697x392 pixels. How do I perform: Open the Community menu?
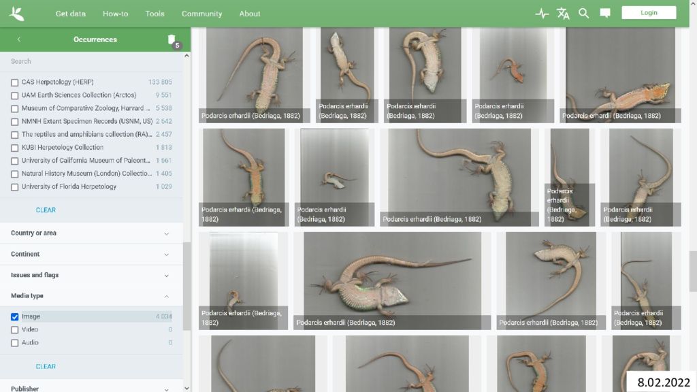pos(201,14)
